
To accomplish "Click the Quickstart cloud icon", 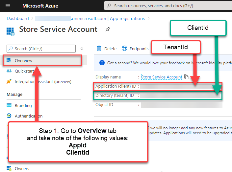I will click(x=9, y=71).
